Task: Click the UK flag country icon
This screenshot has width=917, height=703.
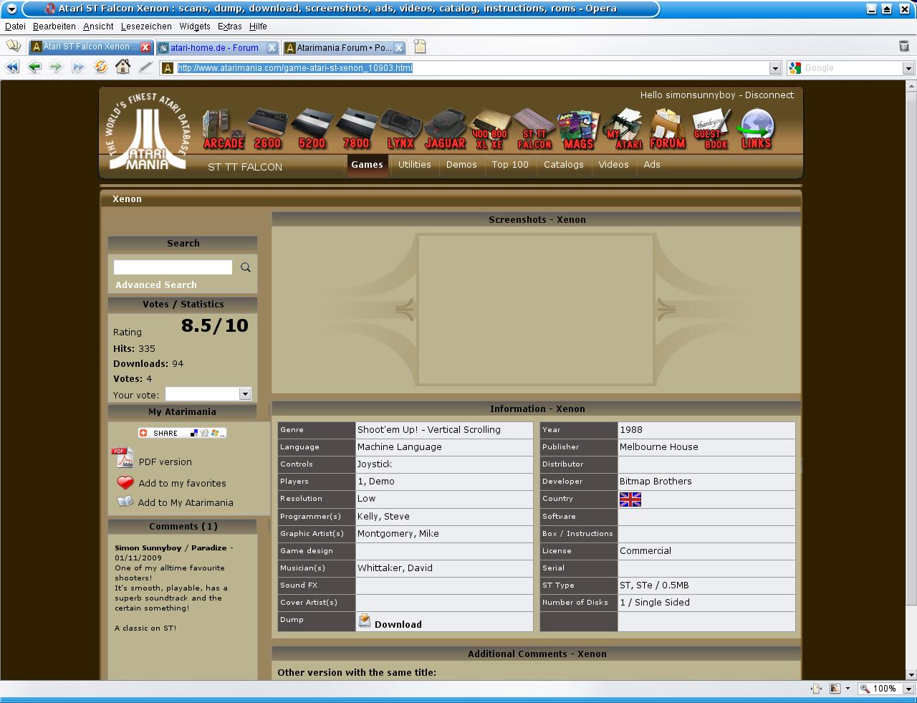Action: 630,499
